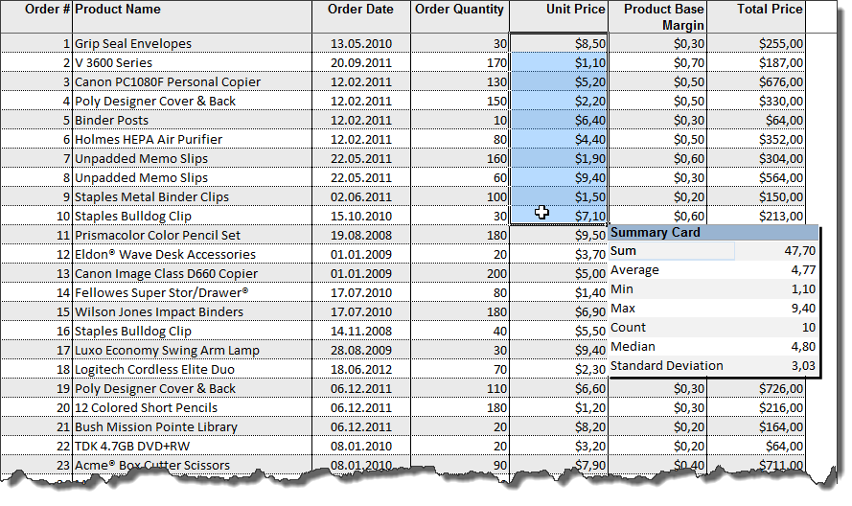Select the unit price $5,20 cell
Image resolution: width=852 pixels, height=506 pixels.
[x=559, y=81]
